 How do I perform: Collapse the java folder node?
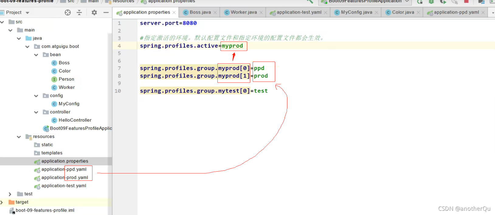(19, 38)
